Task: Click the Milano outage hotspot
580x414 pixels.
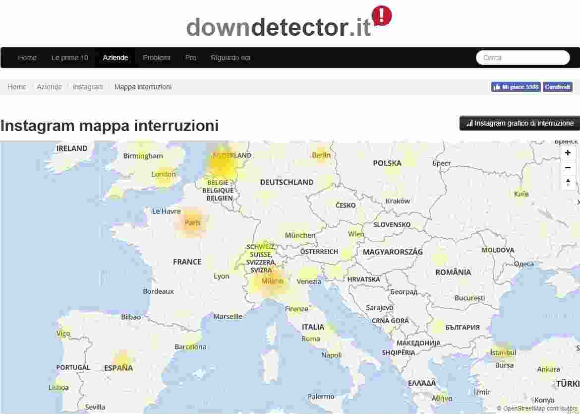Action: click(272, 281)
